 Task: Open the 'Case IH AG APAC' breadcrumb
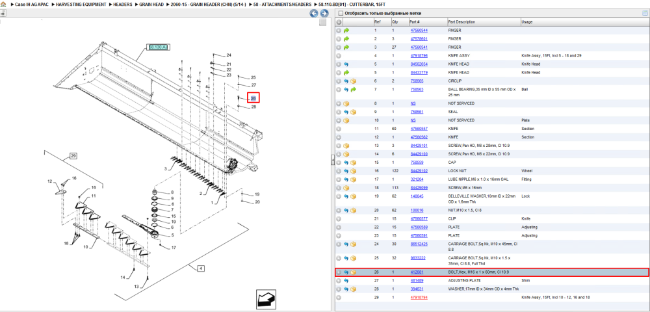point(31,4)
